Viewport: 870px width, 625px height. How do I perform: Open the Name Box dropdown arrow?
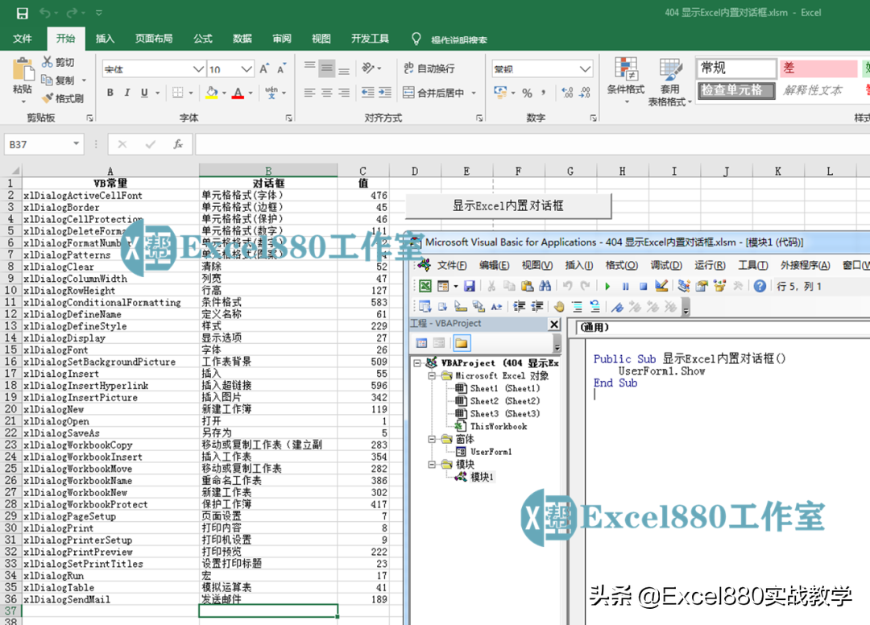click(x=76, y=144)
